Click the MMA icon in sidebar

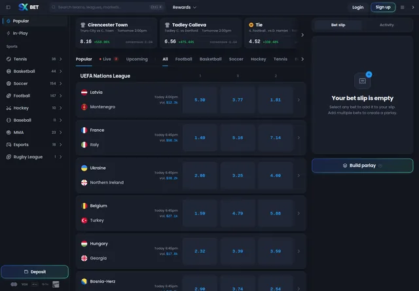9,132
